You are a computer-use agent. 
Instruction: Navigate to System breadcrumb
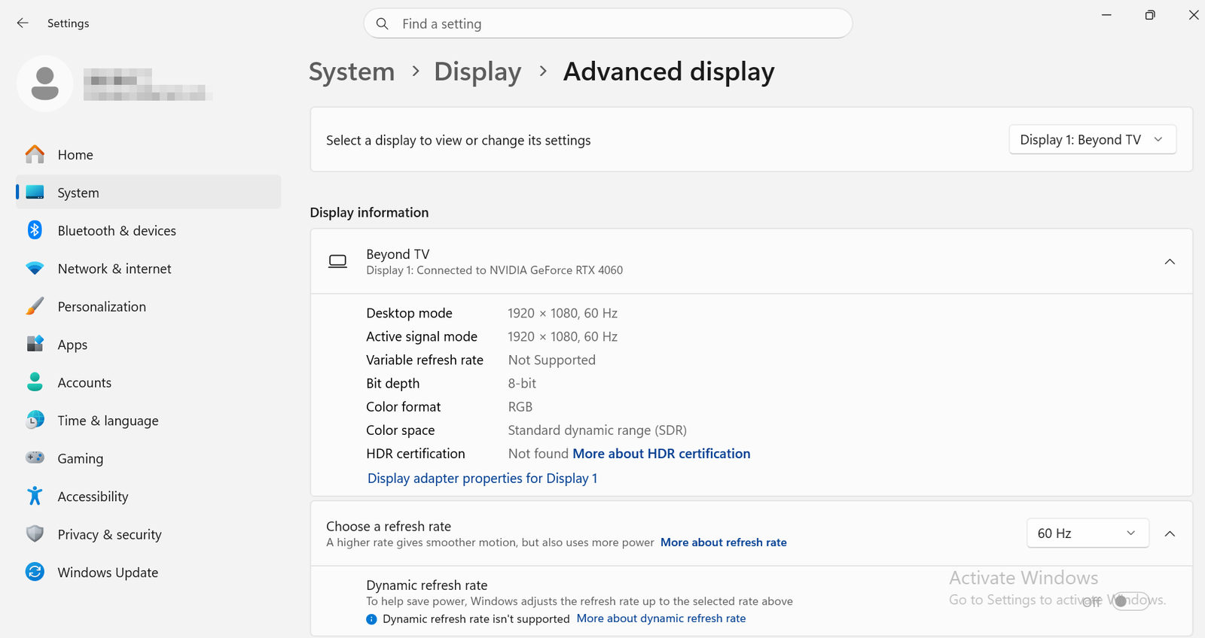pos(352,71)
